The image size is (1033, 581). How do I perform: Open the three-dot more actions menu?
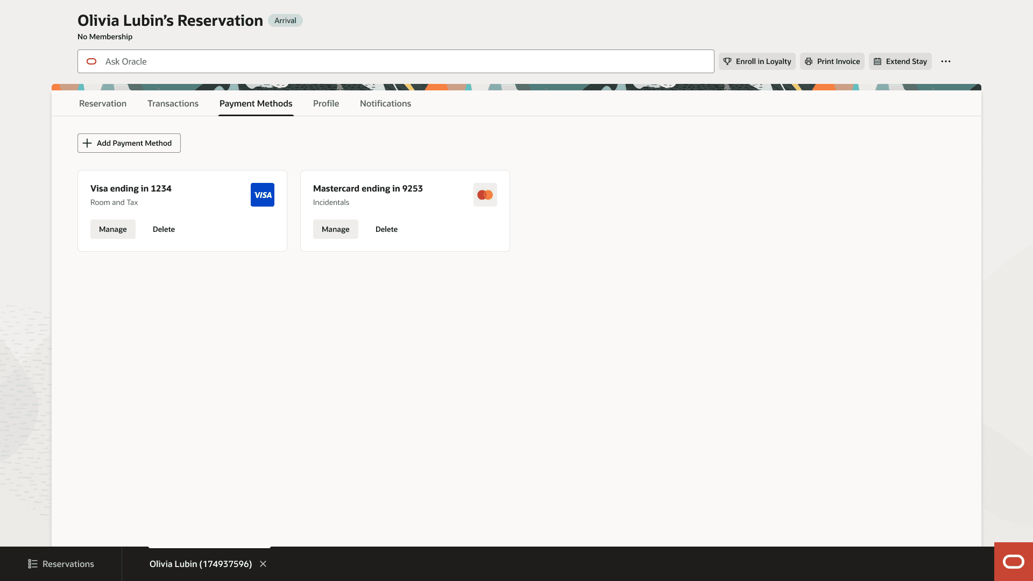tap(946, 61)
